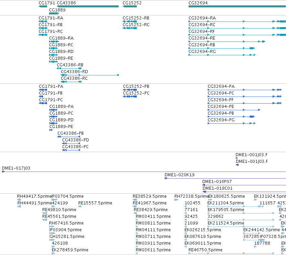Click EST RE46750.5prime
The width and height of the screenshot is (286, 255).
[x=205, y=250]
